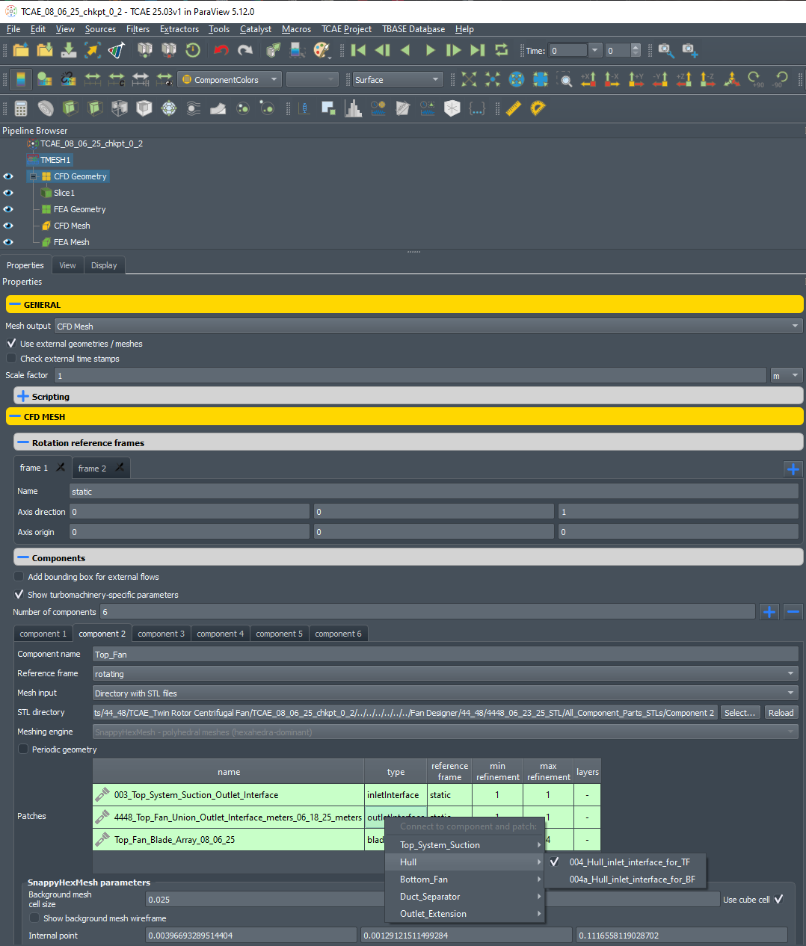Screen dimensions: 806x946
Task: Jump to first frame icon
Action: pos(359,50)
